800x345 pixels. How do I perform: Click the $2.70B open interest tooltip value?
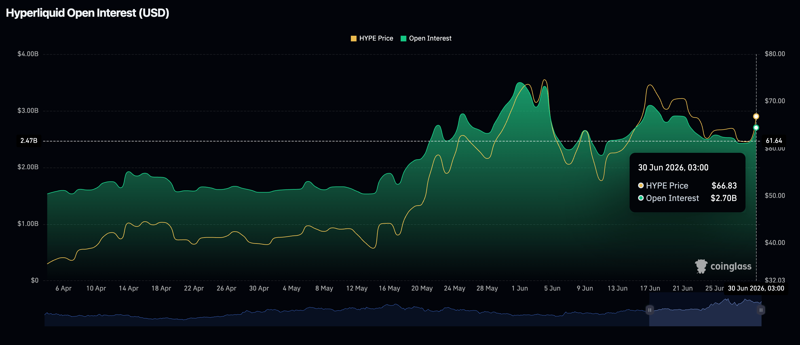[x=724, y=198]
